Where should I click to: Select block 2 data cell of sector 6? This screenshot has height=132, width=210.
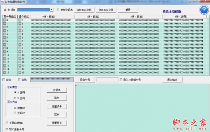(140, 41)
